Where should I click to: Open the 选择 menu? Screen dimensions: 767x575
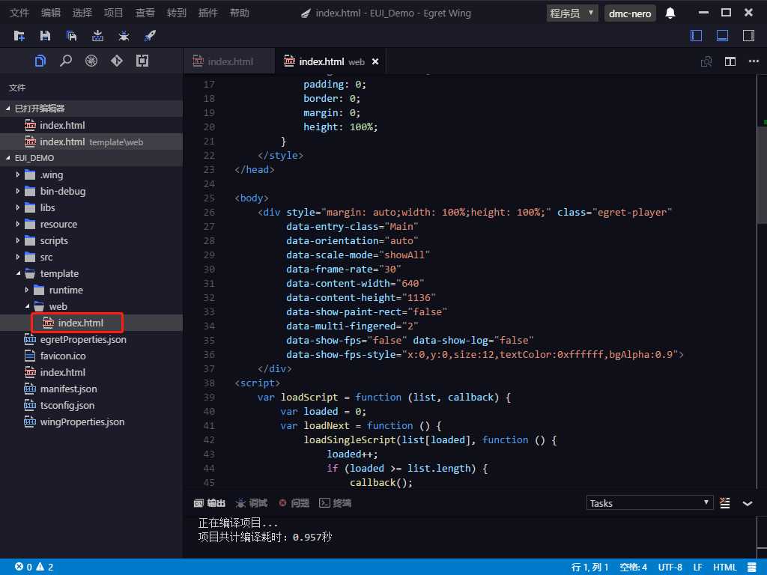tap(82, 13)
